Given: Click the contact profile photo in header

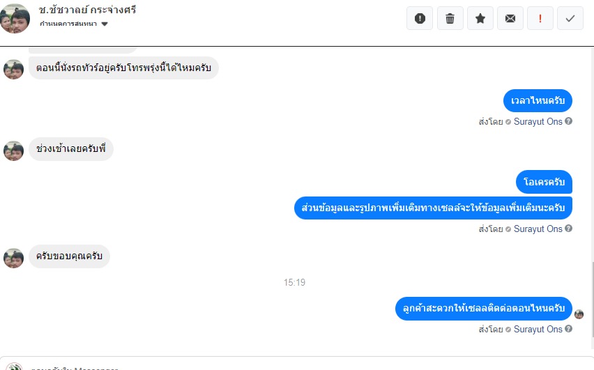Looking at the screenshot, I should pyautogui.click(x=15, y=18).
